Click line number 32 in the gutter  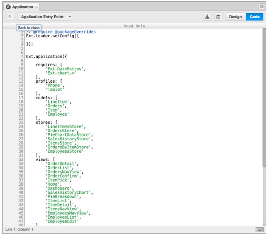click(21, 159)
